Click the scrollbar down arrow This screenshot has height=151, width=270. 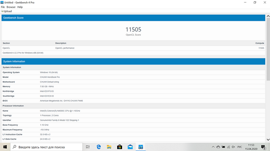(268, 140)
